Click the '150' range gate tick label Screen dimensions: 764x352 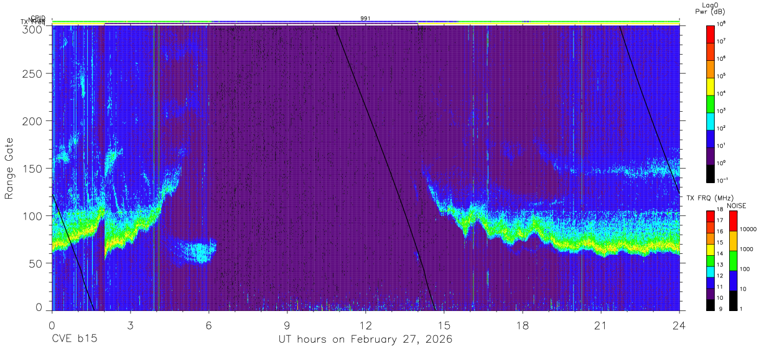33,168
